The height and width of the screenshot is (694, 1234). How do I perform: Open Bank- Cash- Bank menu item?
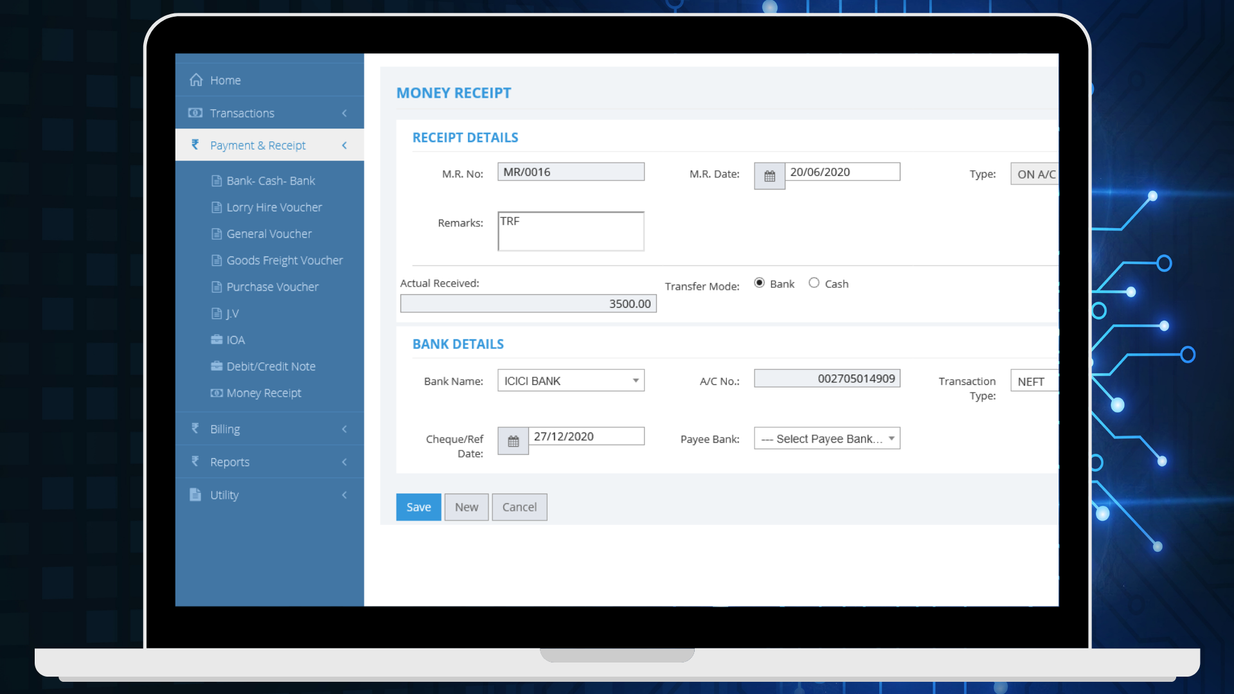pos(270,181)
